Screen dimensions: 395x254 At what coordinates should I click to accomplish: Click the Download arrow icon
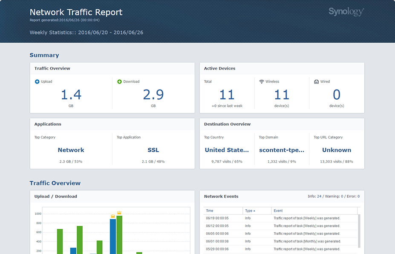click(120, 81)
